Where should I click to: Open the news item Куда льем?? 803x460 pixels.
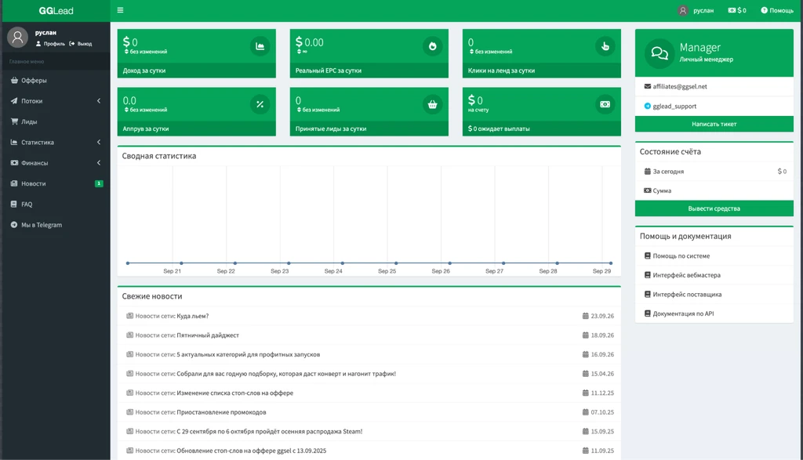pyautogui.click(x=193, y=317)
